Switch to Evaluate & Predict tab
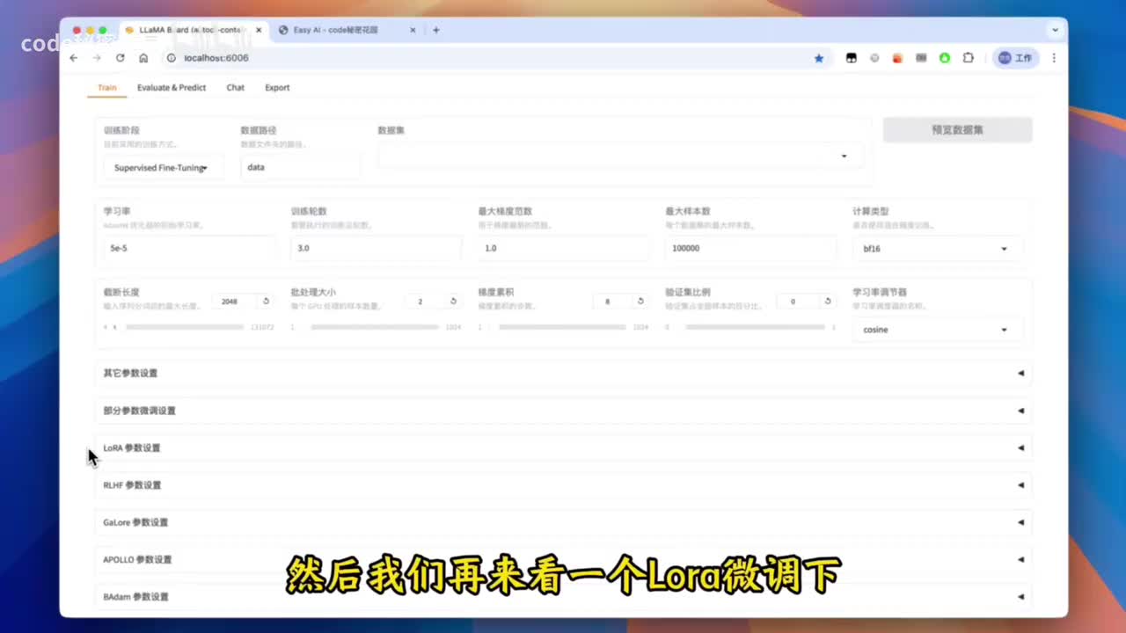This screenshot has width=1126, height=633. click(x=172, y=87)
